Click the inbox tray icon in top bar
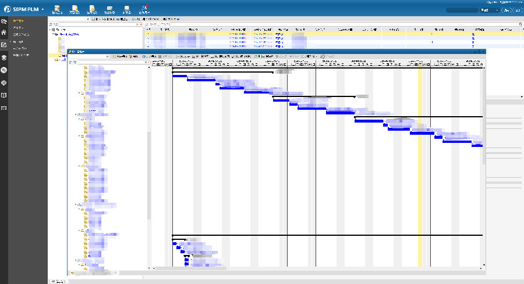Screen dimensions: 524x284 127,8
